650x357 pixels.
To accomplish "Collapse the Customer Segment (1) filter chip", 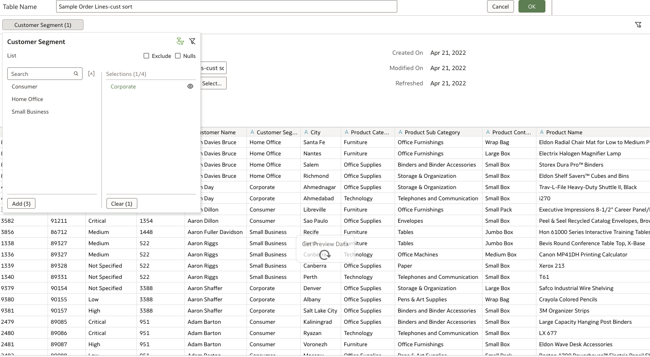I will coord(43,24).
